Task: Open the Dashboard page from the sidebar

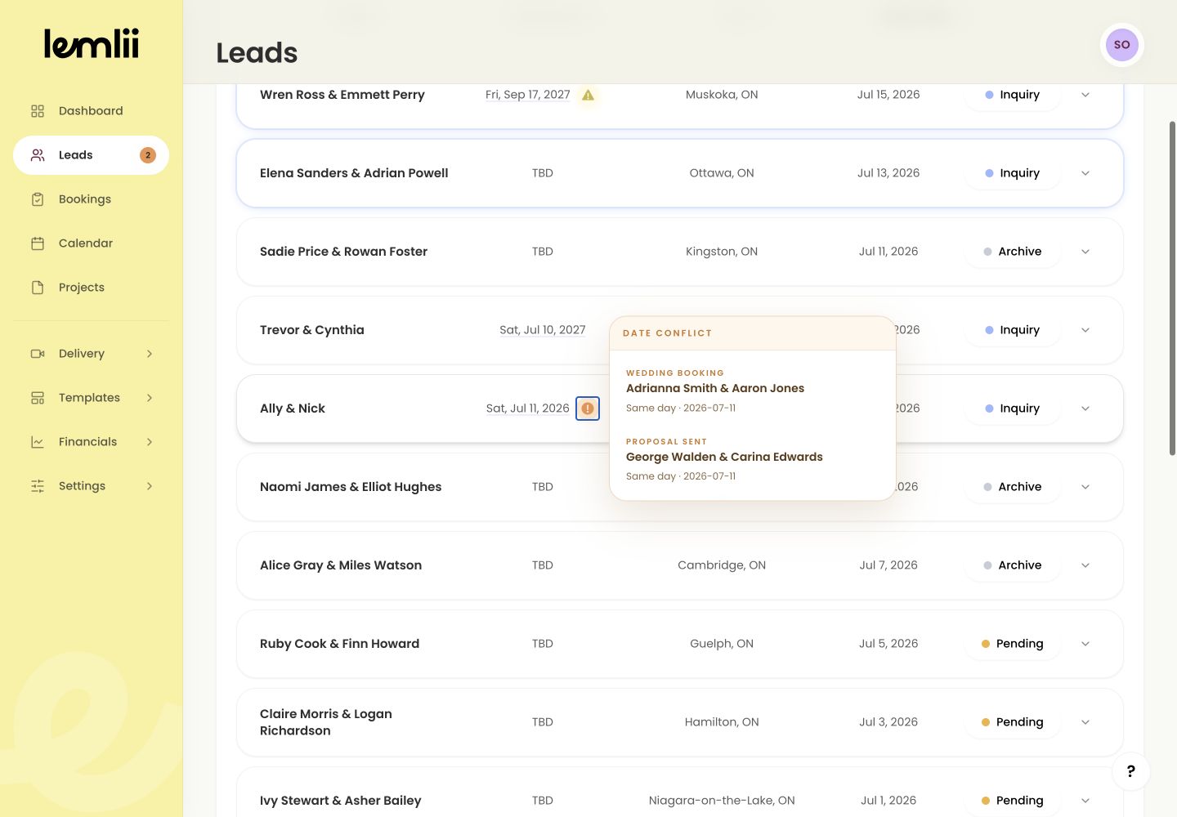Action: tap(91, 111)
